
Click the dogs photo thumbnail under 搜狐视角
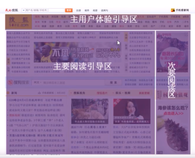point(90,111)
